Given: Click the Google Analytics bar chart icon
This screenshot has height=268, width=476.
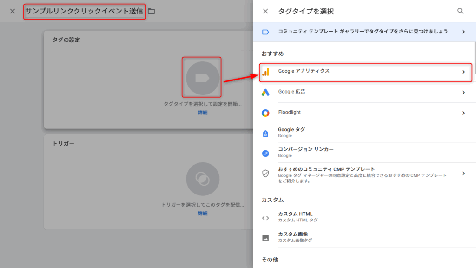Looking at the screenshot, I should pyautogui.click(x=265, y=72).
